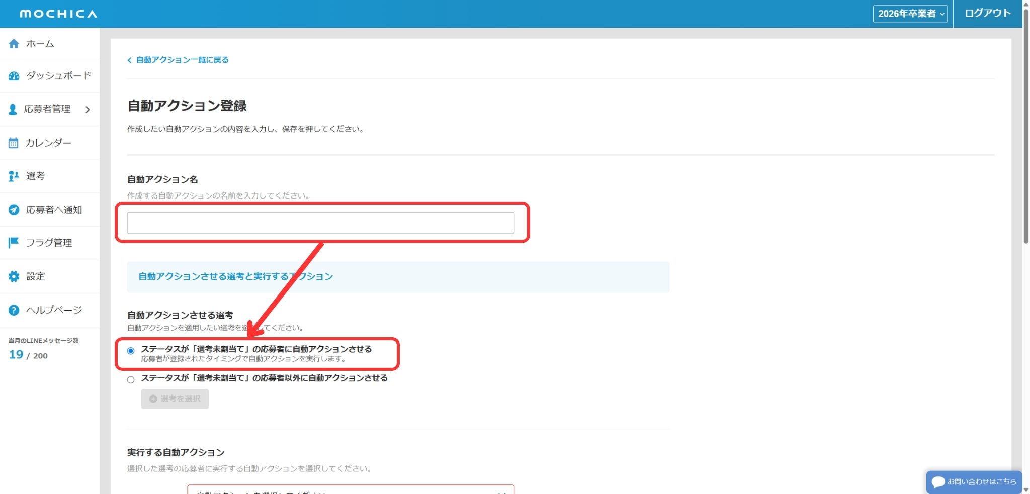Click the Home house icon in sidebar
Viewport: 1030px width, 494px height.
point(14,44)
